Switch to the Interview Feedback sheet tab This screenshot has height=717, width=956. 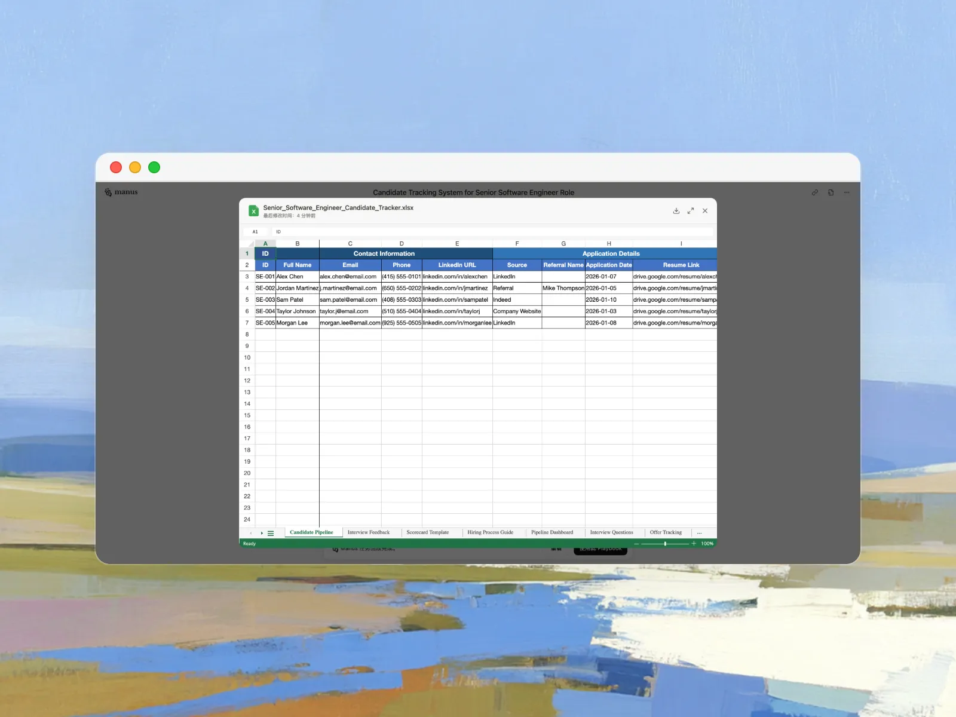[369, 532]
